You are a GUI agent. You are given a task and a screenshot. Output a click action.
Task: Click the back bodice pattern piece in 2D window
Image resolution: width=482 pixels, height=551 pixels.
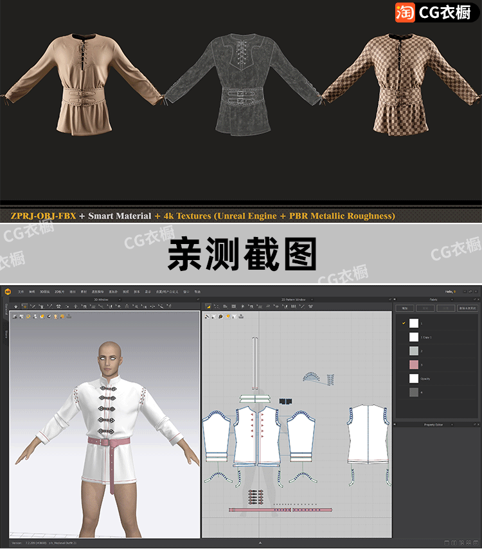point(368,433)
